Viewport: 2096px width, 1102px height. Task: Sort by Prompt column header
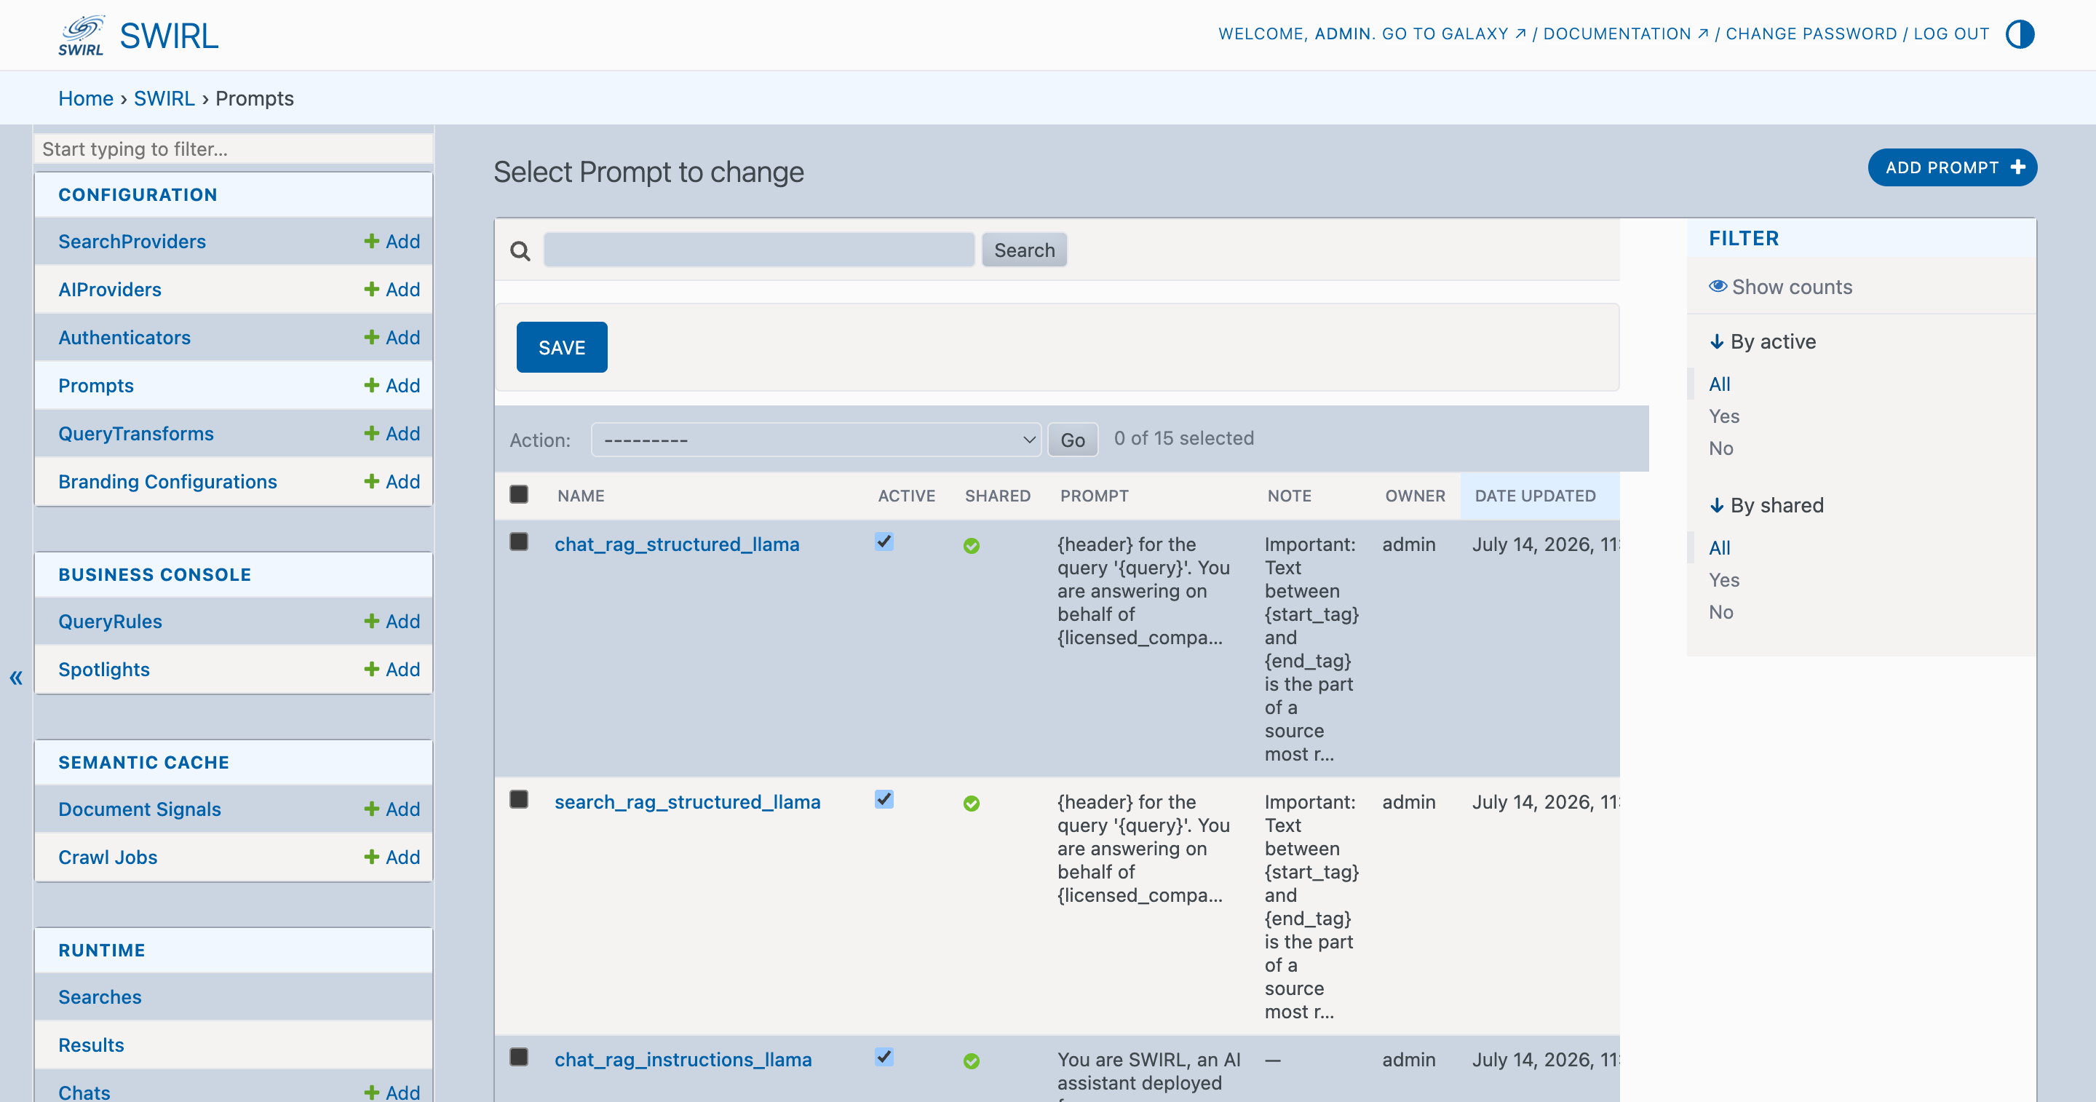[x=1095, y=496]
